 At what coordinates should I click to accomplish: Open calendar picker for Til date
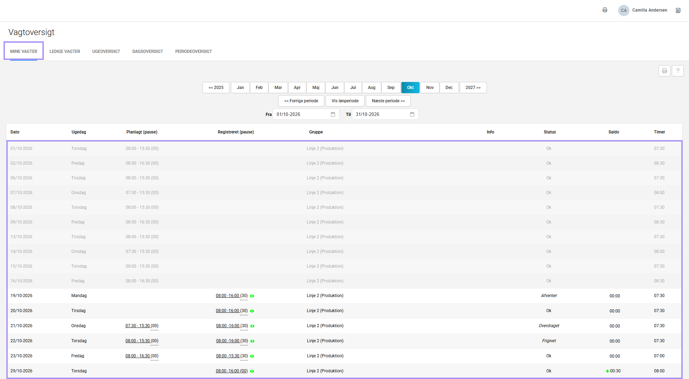click(412, 114)
